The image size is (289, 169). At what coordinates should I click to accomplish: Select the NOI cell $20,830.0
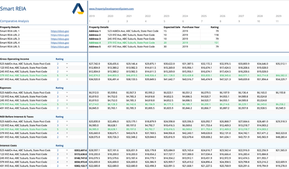coord(94,122)
